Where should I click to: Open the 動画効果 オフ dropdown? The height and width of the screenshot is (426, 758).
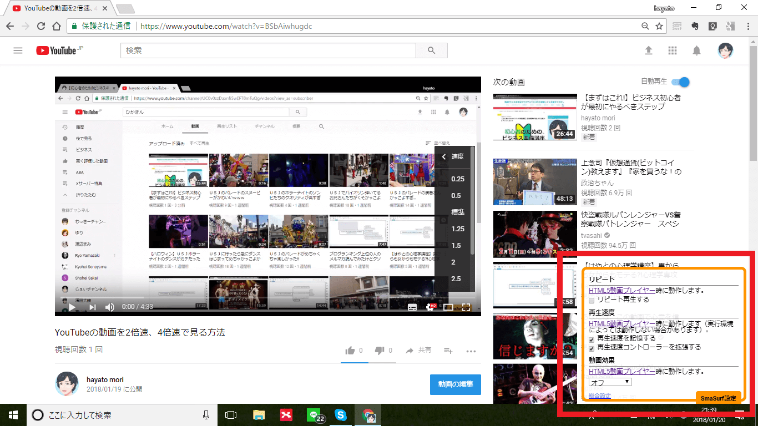click(610, 382)
